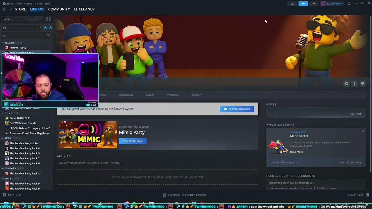Open the Guides tab

point(150,95)
